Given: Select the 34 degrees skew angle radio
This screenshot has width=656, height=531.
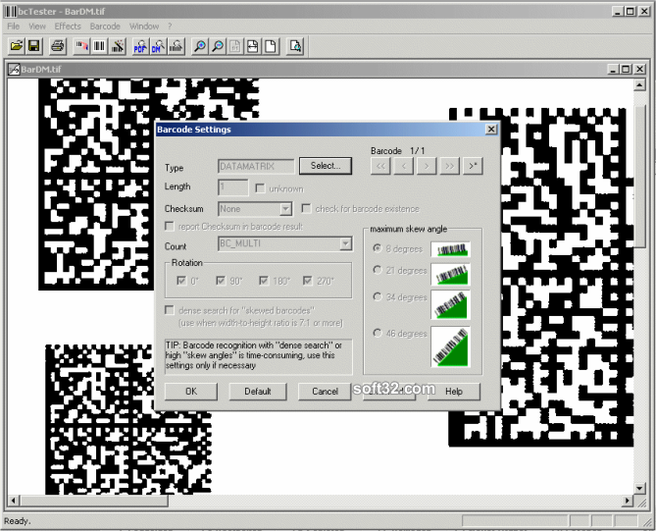Looking at the screenshot, I should pos(378,296).
